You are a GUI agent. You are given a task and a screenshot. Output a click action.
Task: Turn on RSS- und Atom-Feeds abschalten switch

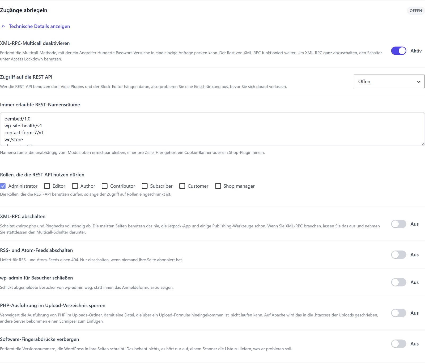coord(398,255)
